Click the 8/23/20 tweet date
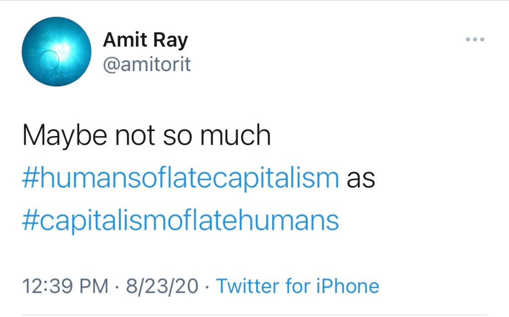The image size is (509, 317). (162, 286)
